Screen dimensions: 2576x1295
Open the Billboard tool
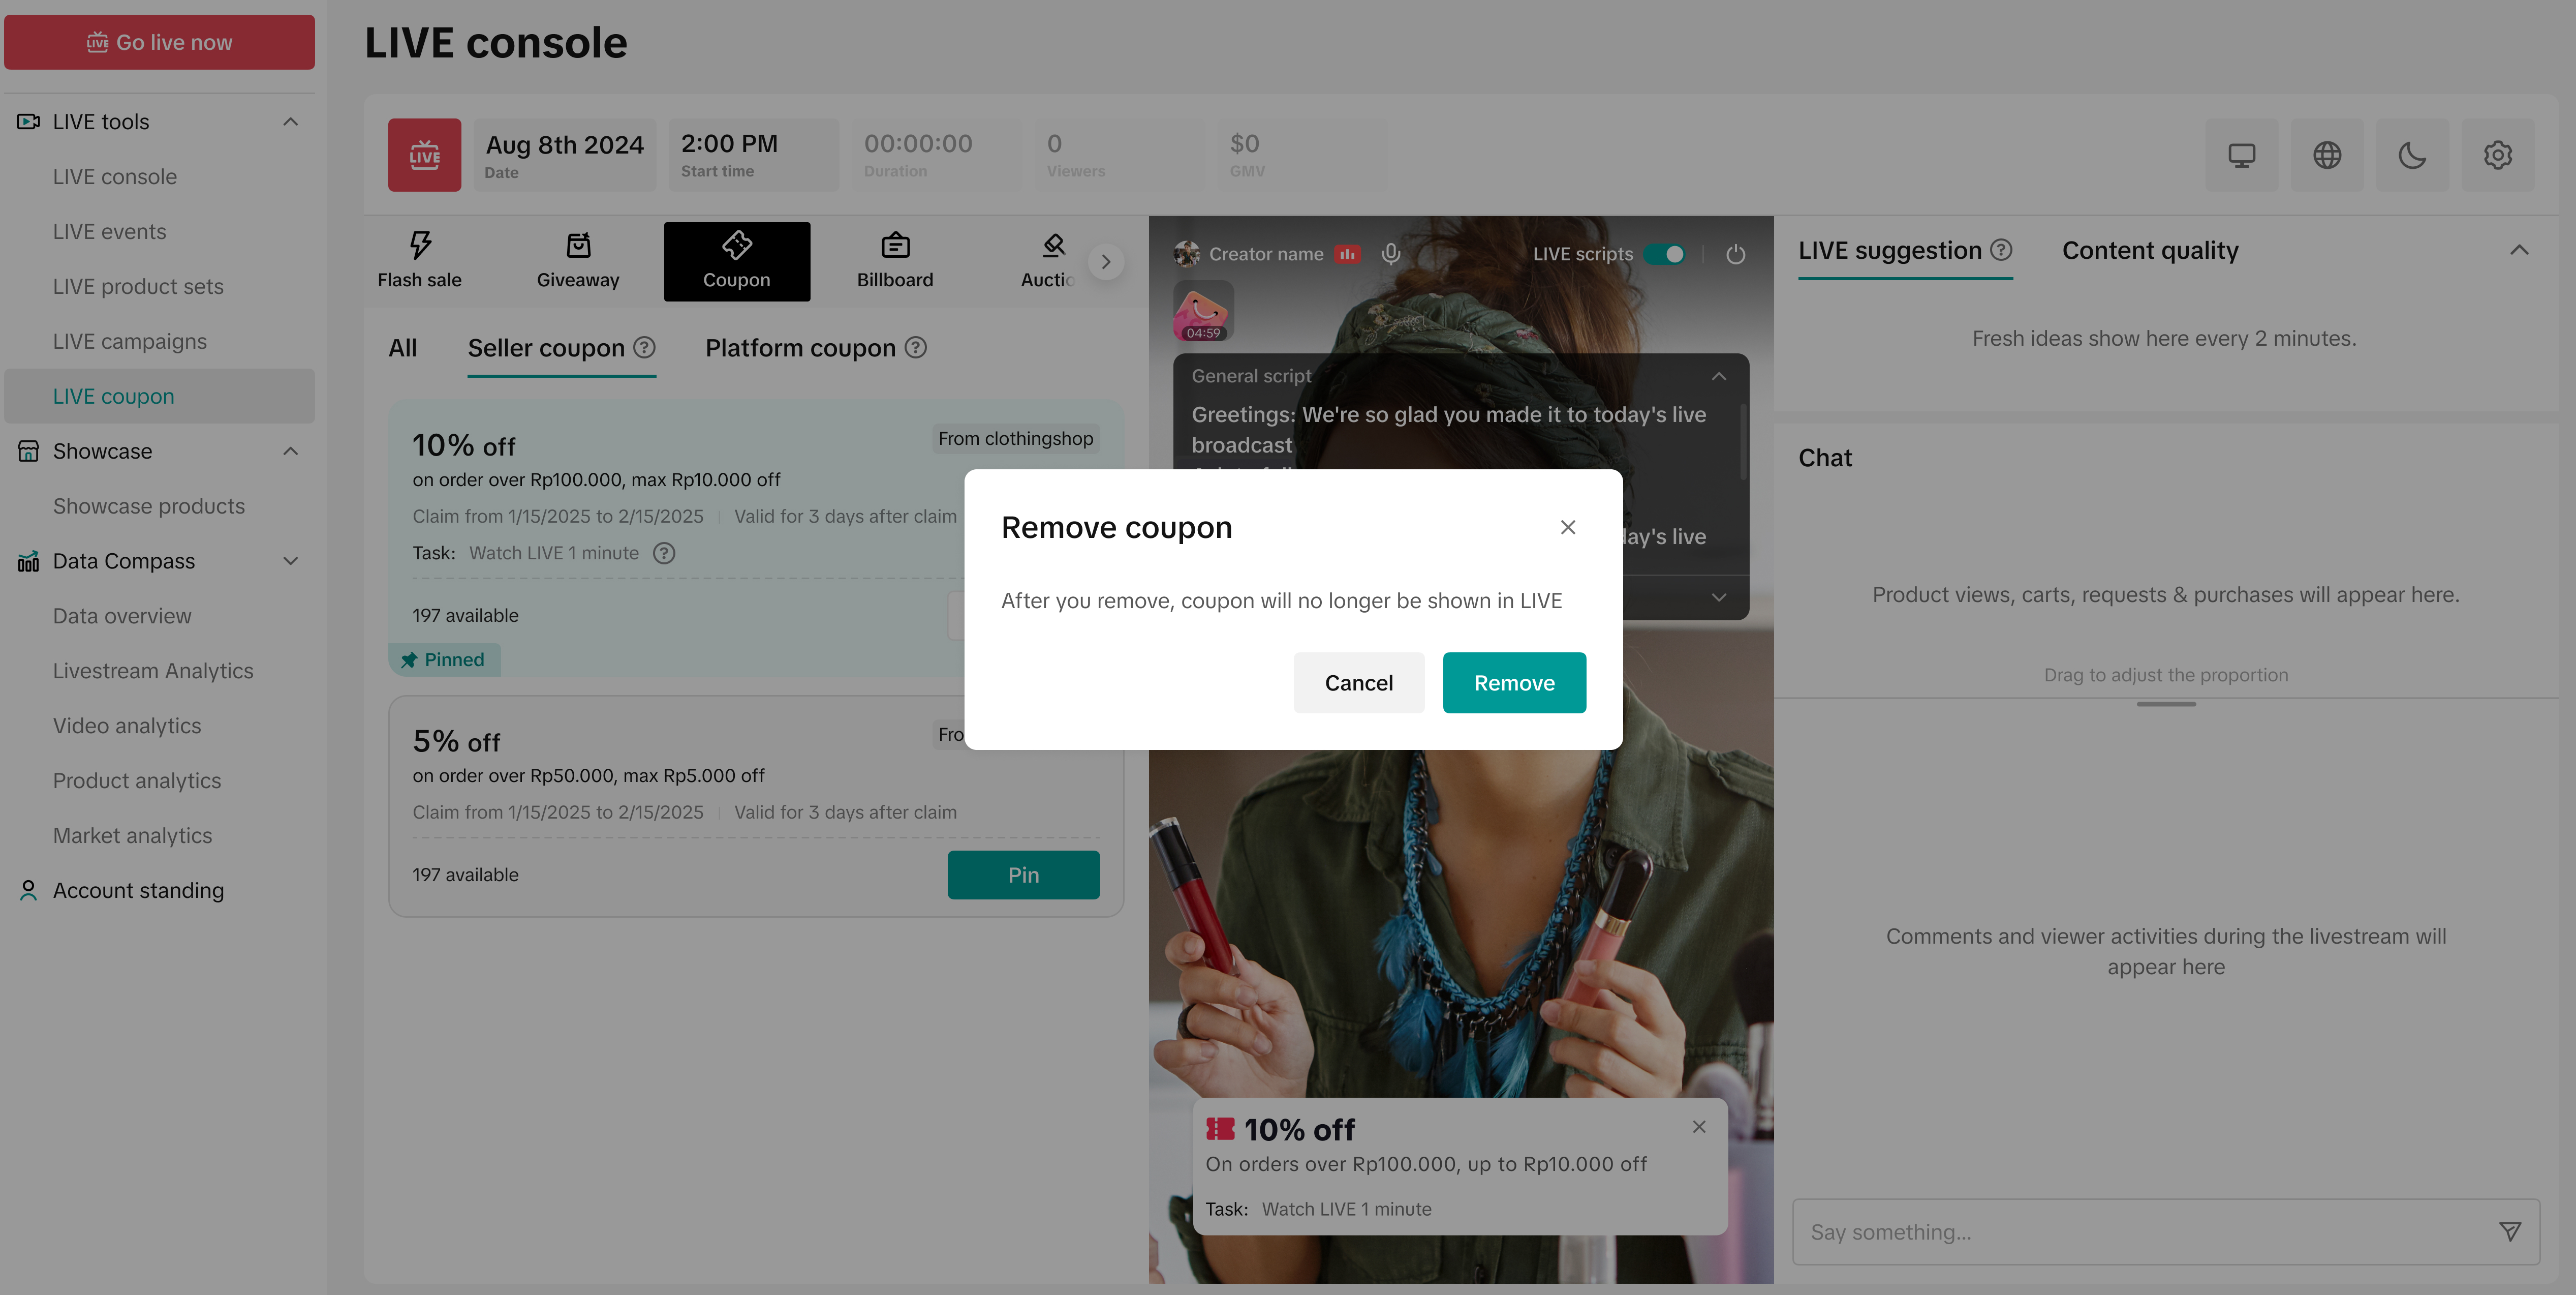[x=894, y=260]
